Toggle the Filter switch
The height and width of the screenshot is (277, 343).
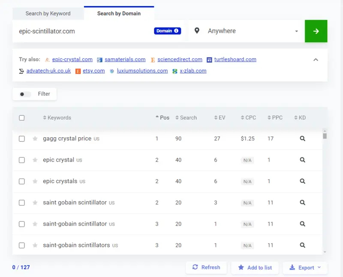(x=25, y=94)
